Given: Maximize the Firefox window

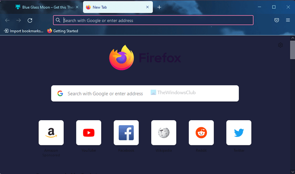Looking at the screenshot, I should pyautogui.click(x=274, y=7).
